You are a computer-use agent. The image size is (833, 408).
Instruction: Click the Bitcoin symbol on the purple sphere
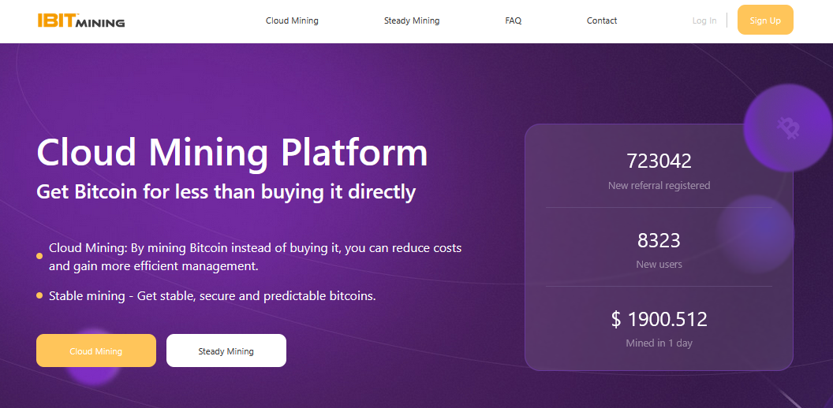tap(786, 126)
